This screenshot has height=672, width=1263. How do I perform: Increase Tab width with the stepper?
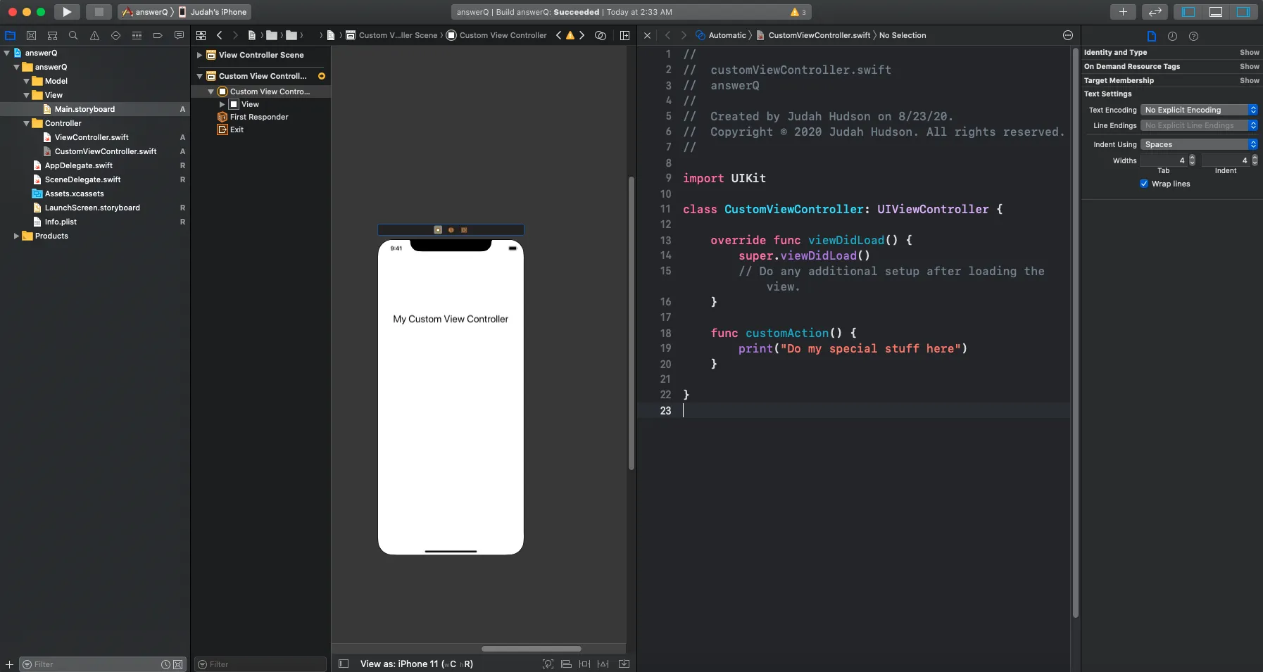(x=1192, y=158)
